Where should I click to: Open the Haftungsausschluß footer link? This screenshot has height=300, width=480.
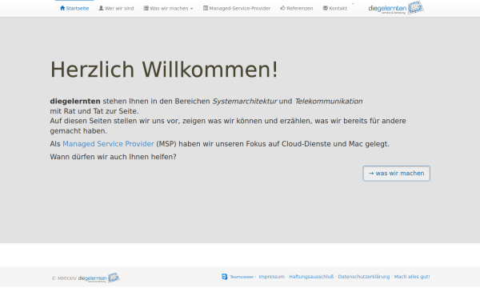(311, 277)
